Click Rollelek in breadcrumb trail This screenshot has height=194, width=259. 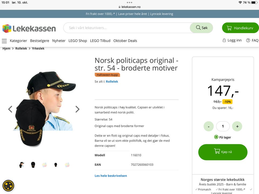(x=21, y=48)
